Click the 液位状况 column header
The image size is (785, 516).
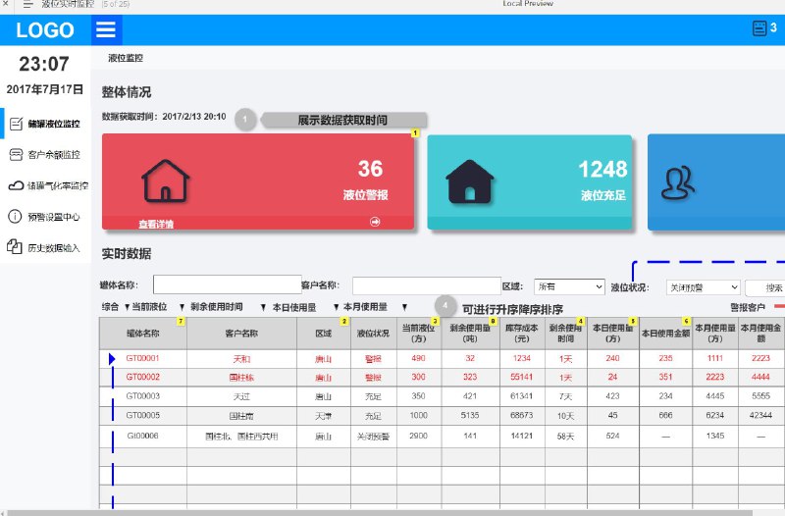point(373,334)
